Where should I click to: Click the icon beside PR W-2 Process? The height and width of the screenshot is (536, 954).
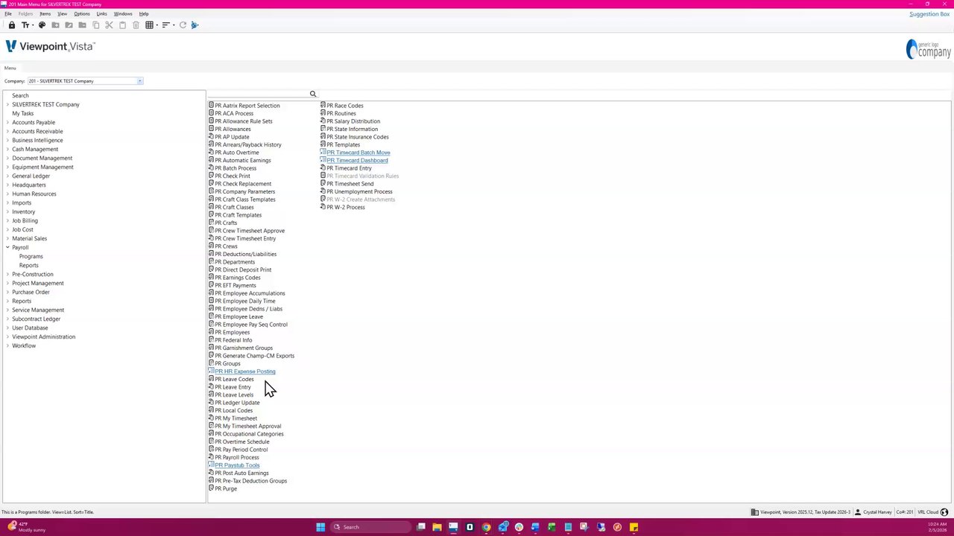click(x=323, y=207)
